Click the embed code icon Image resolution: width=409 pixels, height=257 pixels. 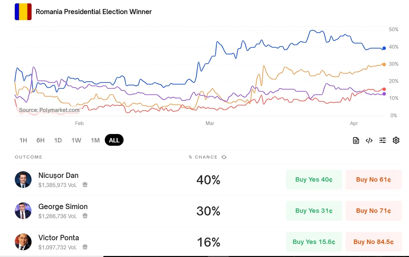369,140
